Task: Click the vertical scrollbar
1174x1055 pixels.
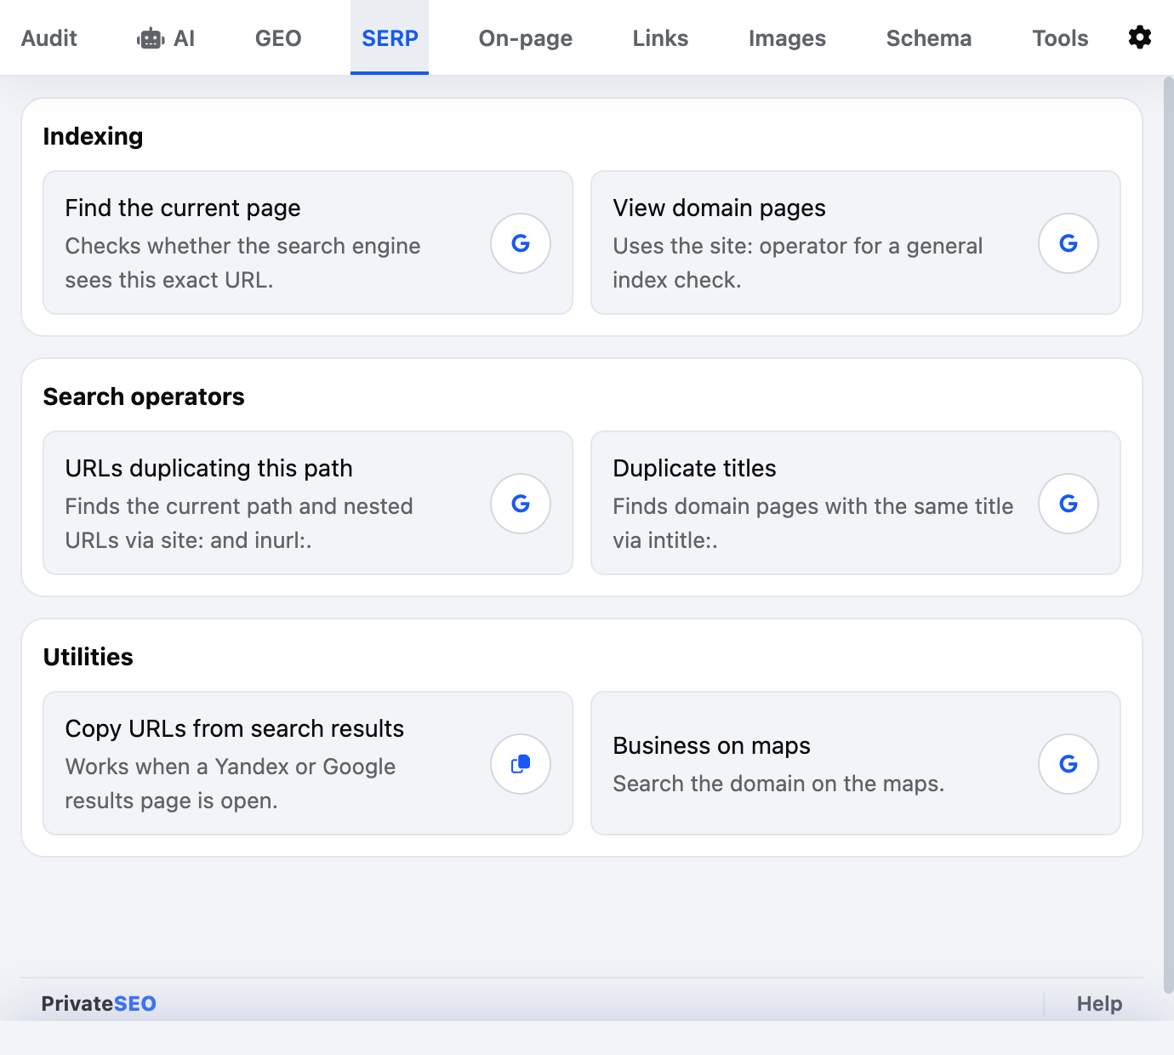Action: 1168,534
